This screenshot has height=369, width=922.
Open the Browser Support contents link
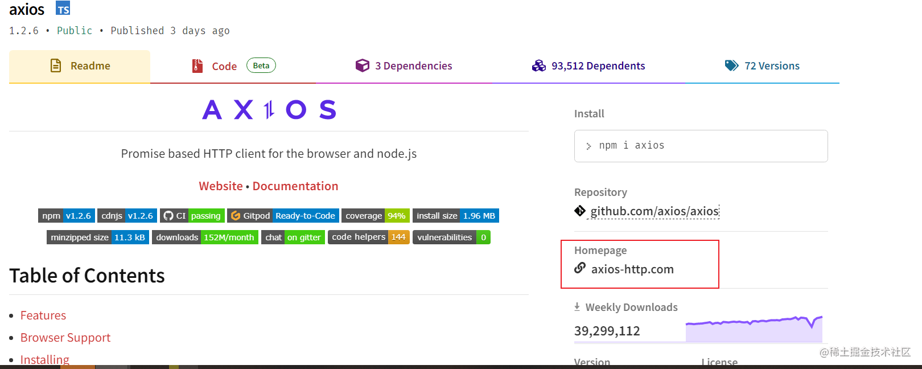[x=65, y=338]
